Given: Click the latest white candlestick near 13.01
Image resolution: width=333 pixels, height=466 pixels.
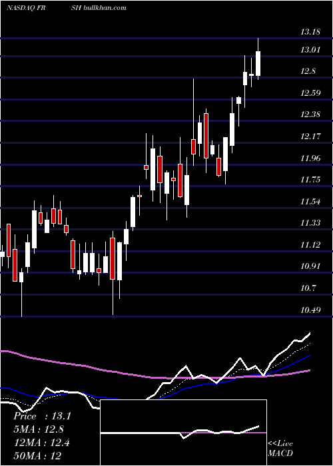Looking at the screenshot, I should pyautogui.click(x=258, y=59).
